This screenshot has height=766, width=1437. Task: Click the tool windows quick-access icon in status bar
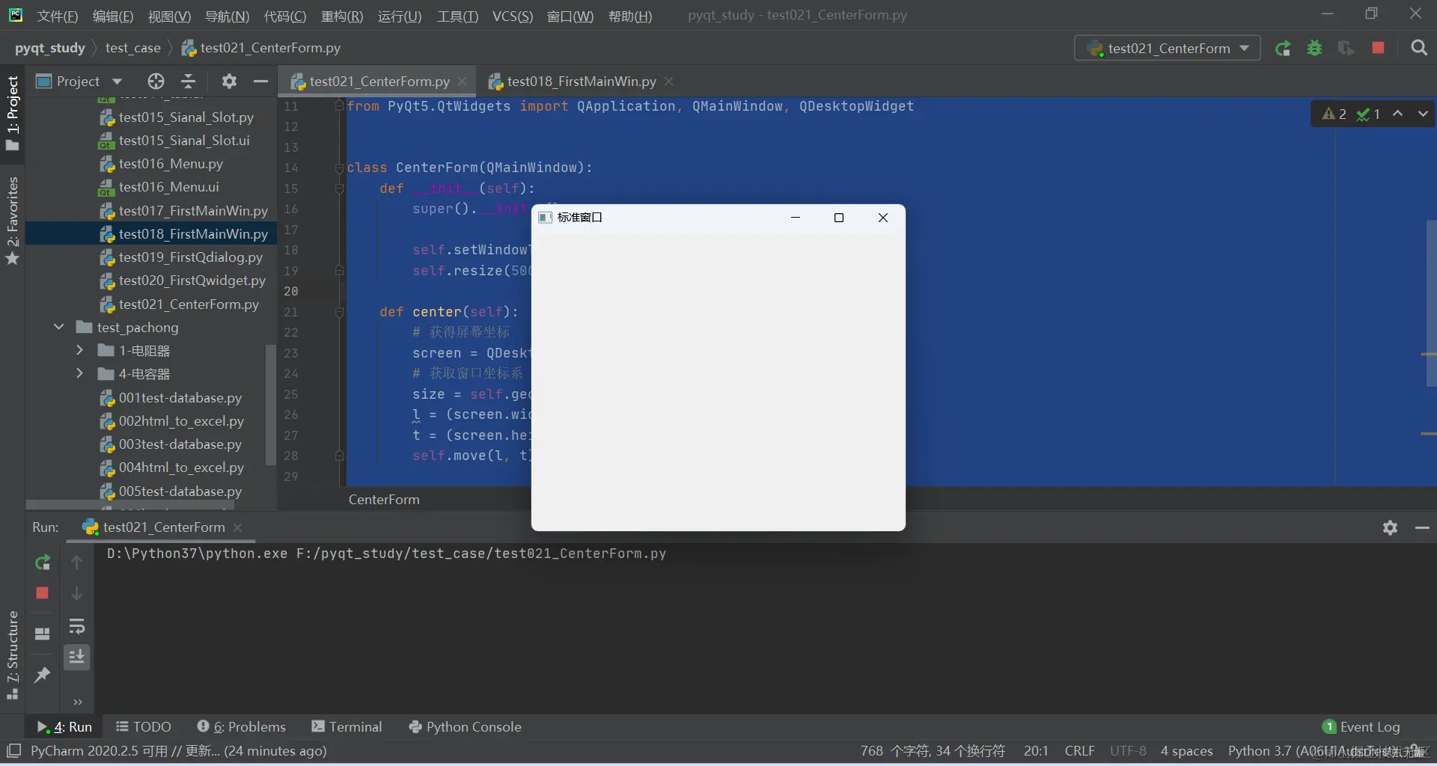coord(13,751)
